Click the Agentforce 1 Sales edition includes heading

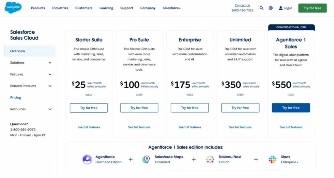(x=186, y=147)
